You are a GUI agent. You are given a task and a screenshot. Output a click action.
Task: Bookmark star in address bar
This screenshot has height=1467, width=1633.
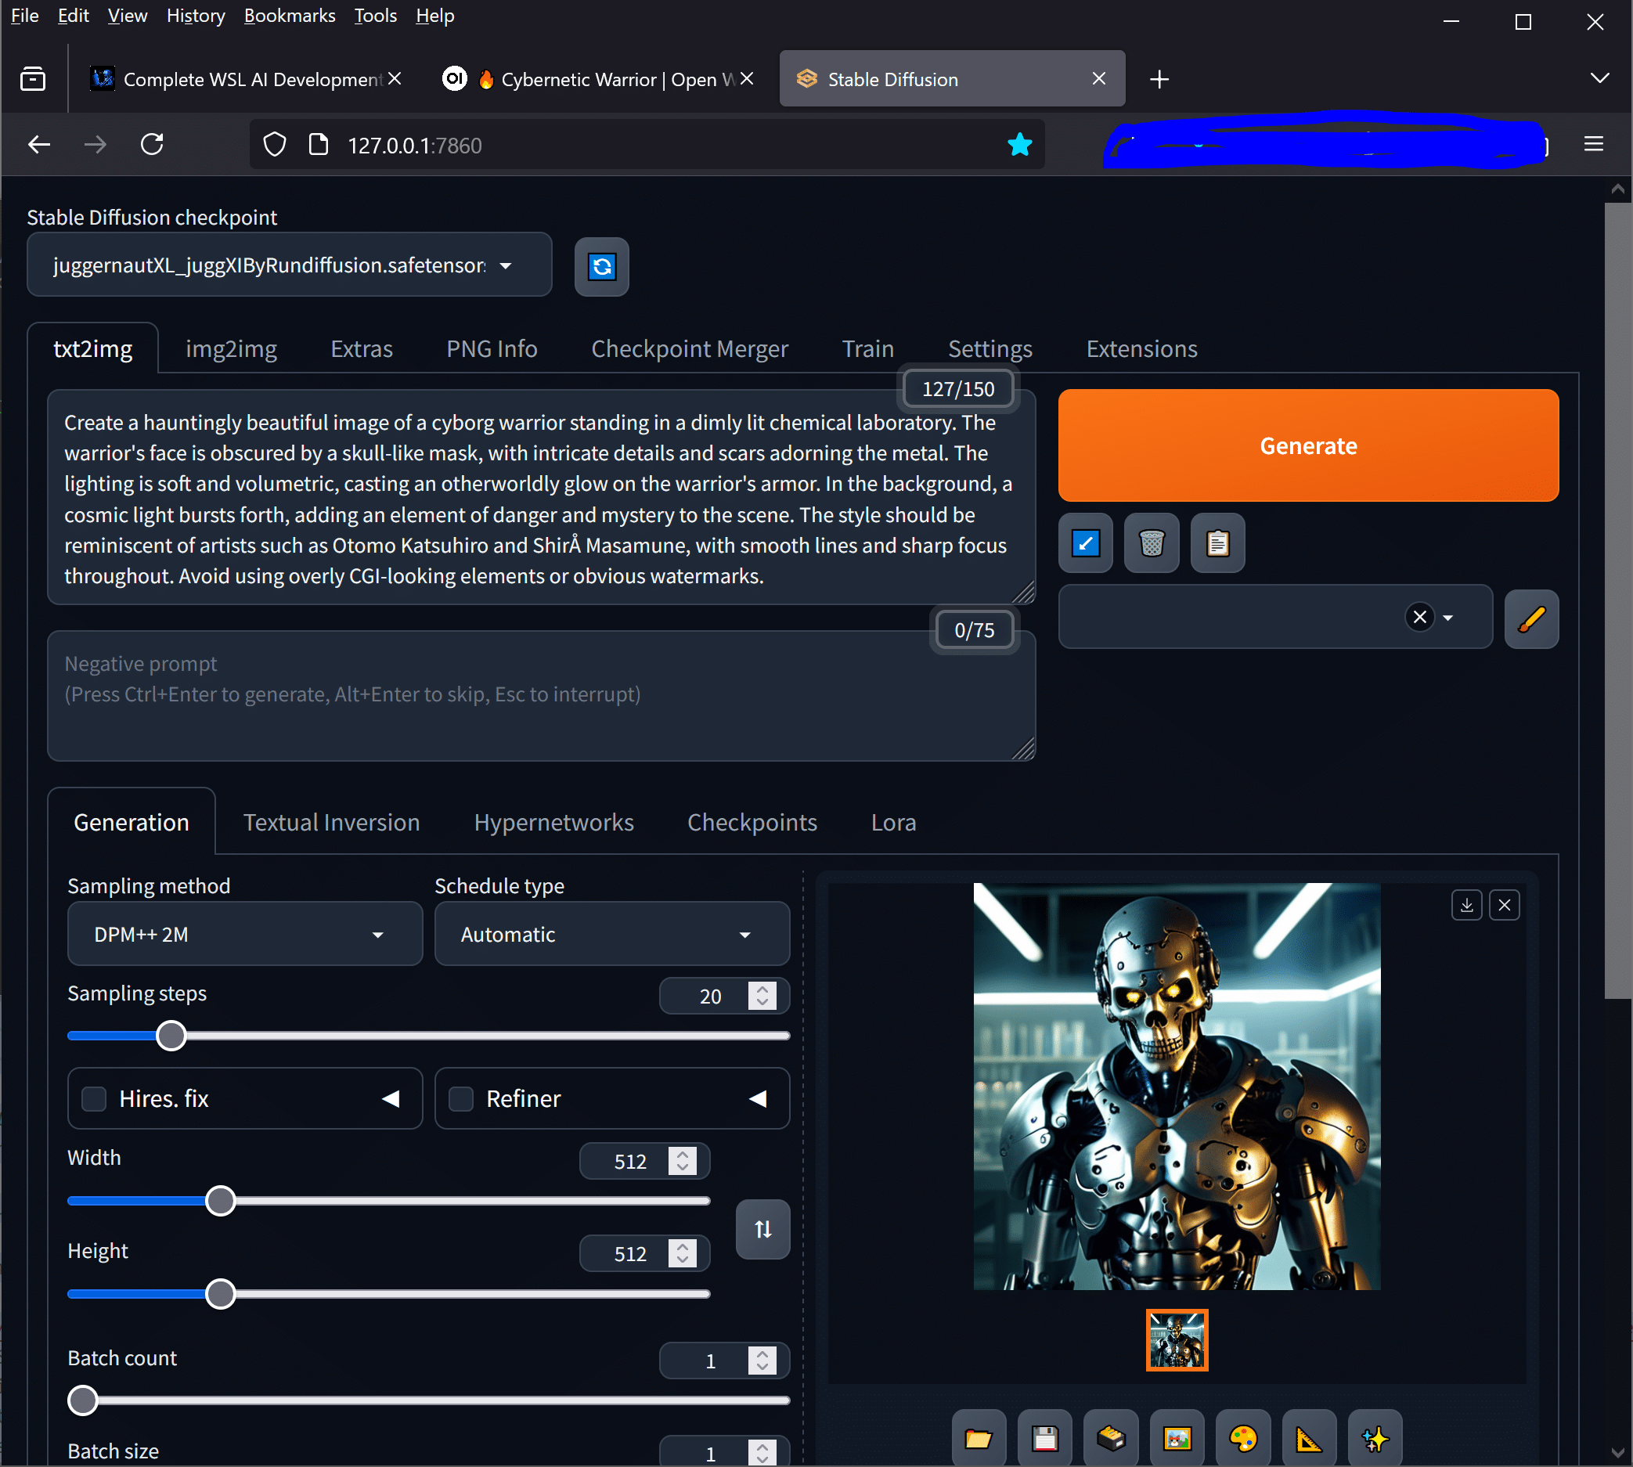1019,145
